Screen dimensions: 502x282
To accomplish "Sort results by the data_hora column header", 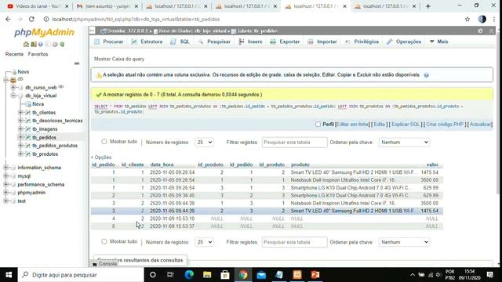I will click(x=162, y=164).
